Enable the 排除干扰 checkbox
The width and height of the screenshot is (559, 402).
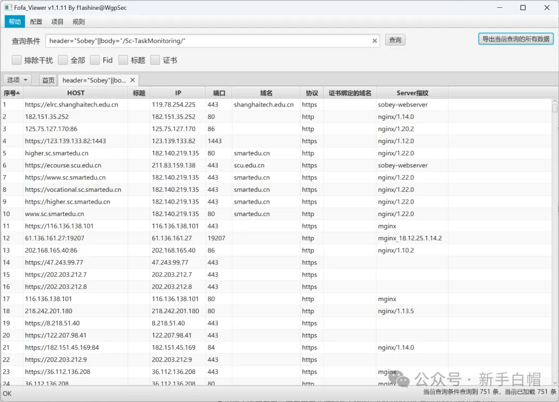(17, 60)
